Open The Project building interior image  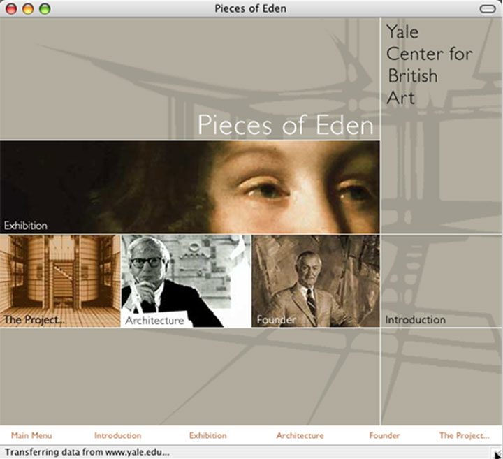click(60, 281)
